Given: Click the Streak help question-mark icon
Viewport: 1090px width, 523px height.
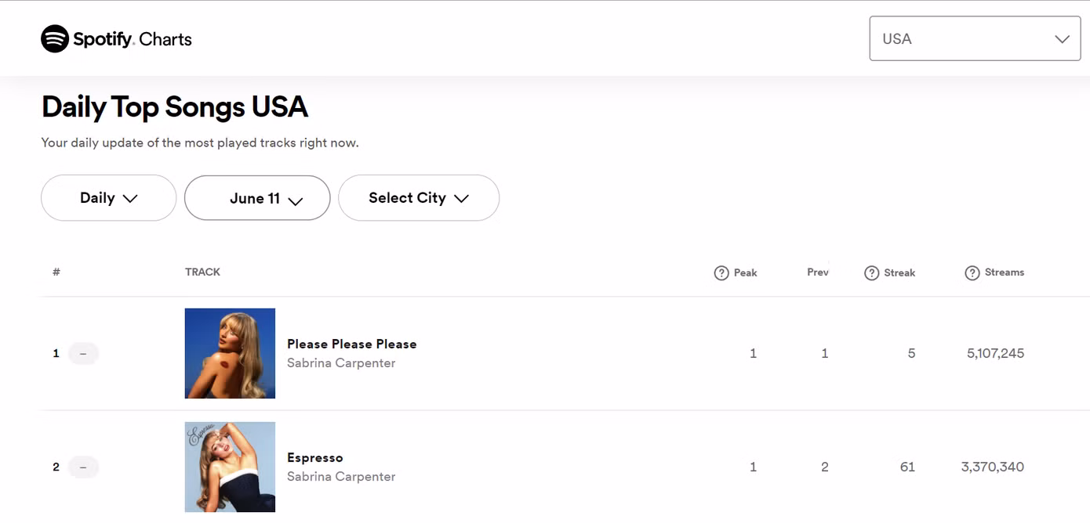Looking at the screenshot, I should tap(871, 272).
